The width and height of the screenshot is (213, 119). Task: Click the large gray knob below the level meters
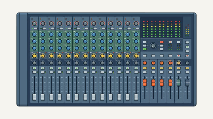click(x=153, y=46)
